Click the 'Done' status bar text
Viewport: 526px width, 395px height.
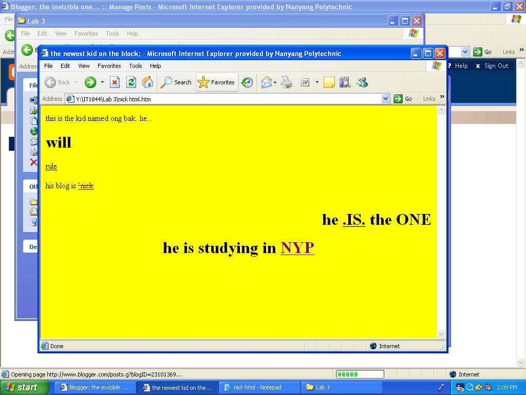57,346
